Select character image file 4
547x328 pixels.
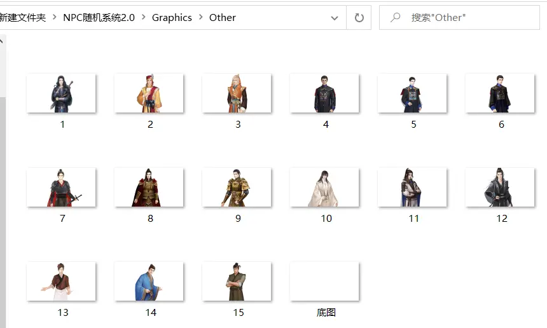pyautogui.click(x=325, y=93)
